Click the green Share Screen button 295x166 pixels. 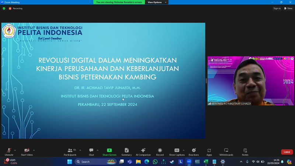click(109, 151)
